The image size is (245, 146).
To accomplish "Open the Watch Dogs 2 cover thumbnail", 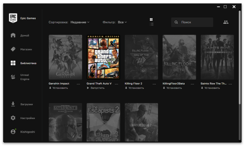I will click(141, 122).
